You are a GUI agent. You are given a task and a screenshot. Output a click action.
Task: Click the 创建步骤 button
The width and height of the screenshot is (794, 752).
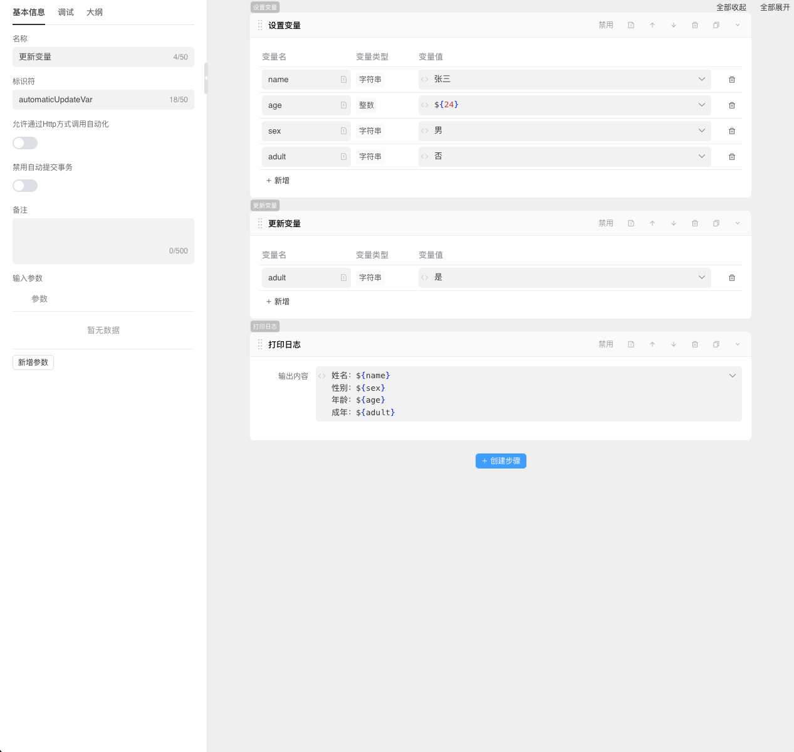(501, 461)
